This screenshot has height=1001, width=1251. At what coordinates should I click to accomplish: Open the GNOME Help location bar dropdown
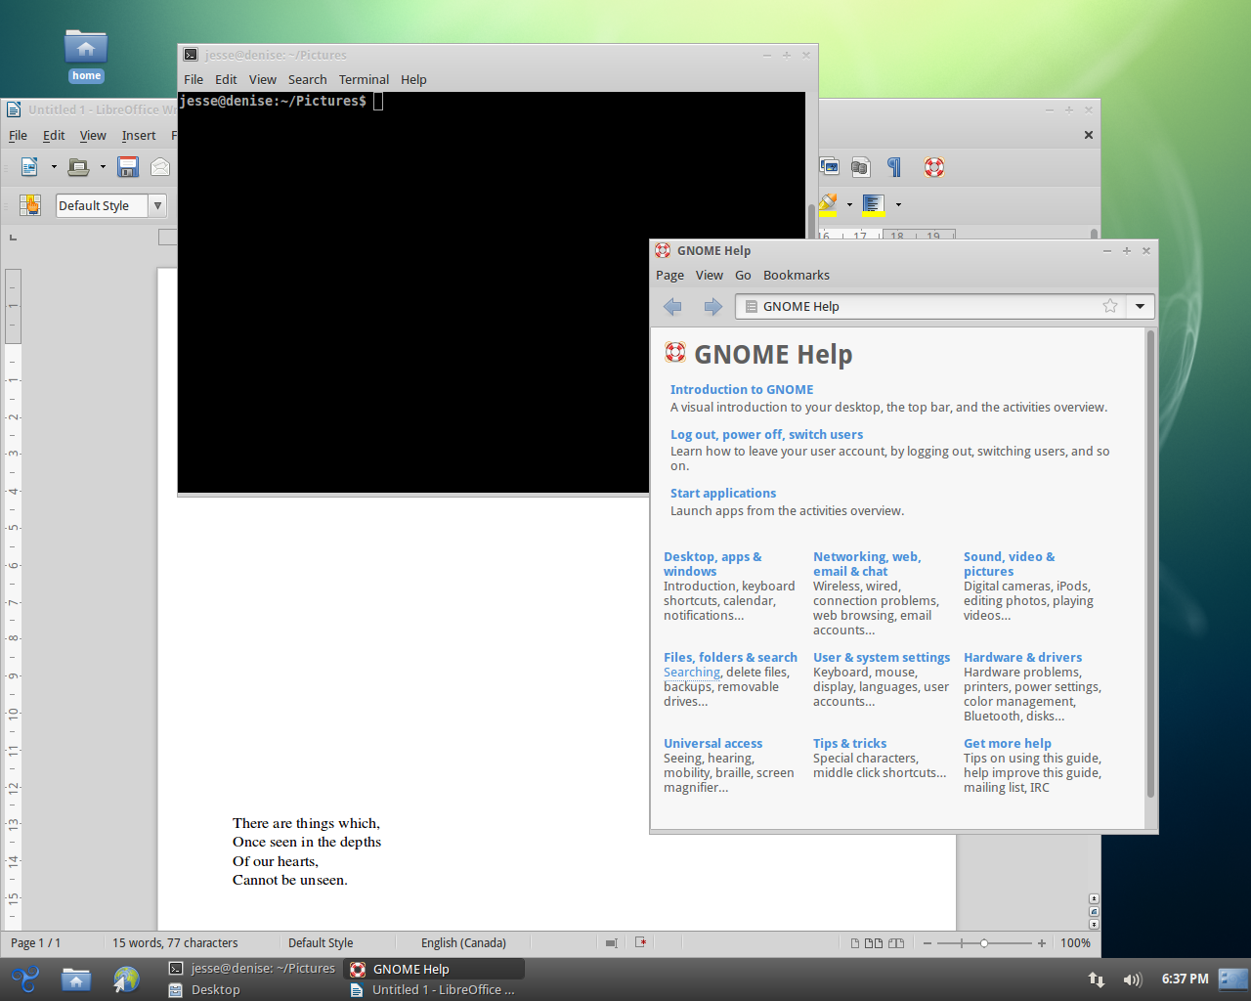tap(1140, 306)
